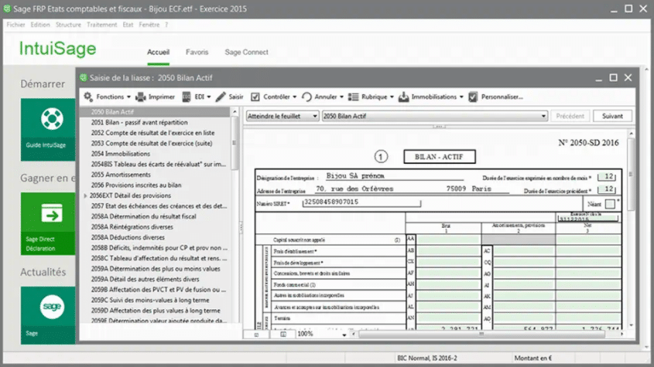Open the Sage Direct Déclaration tile
The width and height of the screenshot is (654, 367).
tap(48, 223)
